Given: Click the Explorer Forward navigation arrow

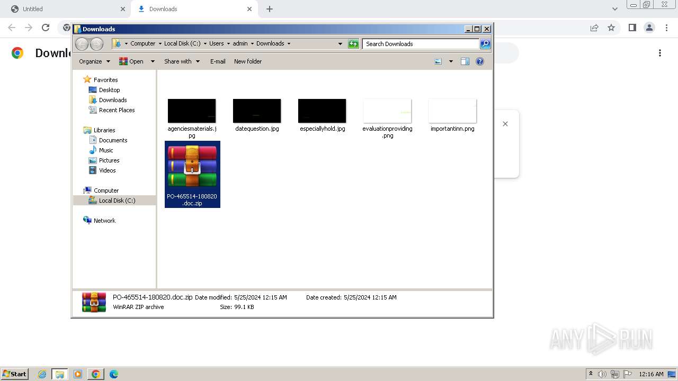Looking at the screenshot, I should pos(96,44).
